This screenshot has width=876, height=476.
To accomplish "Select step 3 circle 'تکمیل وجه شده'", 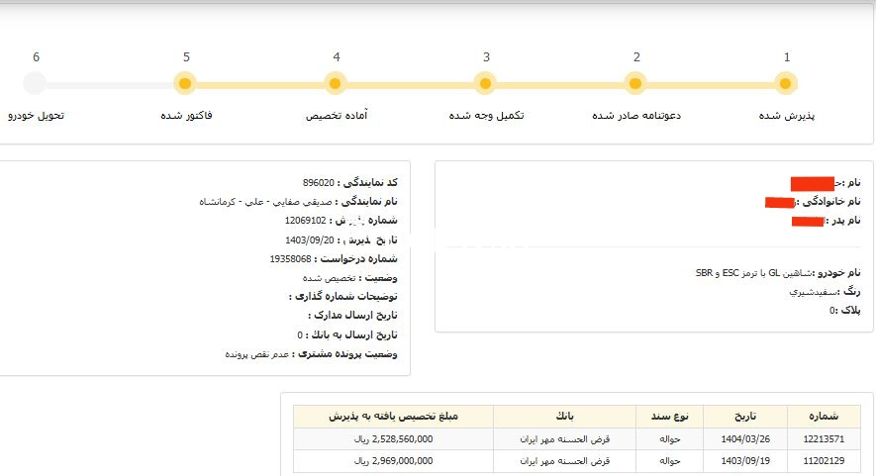I will [x=486, y=84].
